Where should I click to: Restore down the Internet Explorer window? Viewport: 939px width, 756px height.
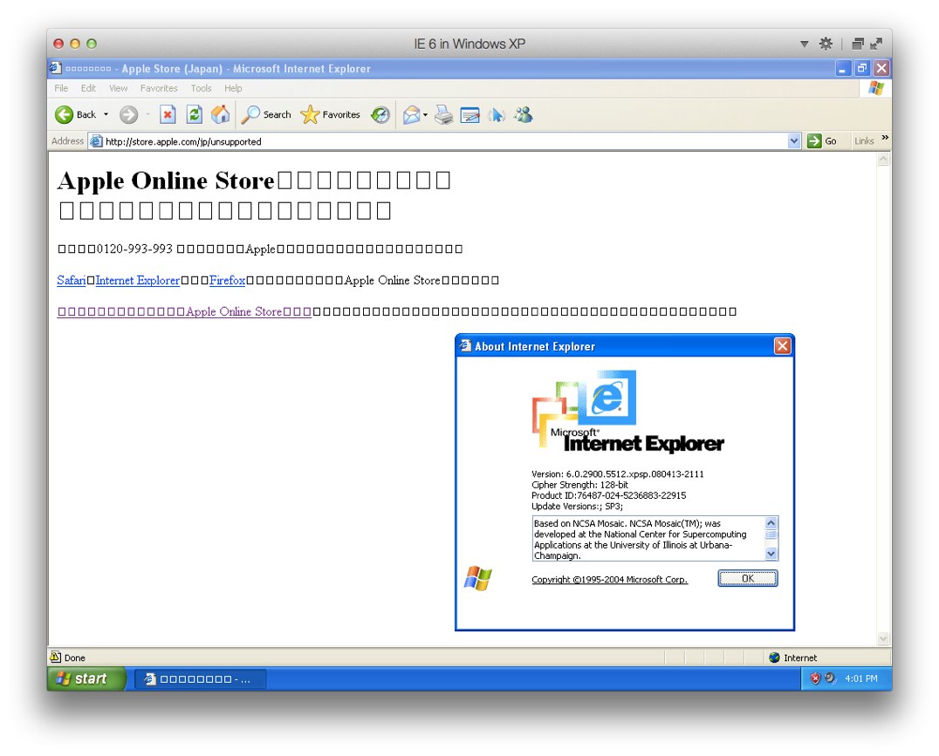click(861, 68)
